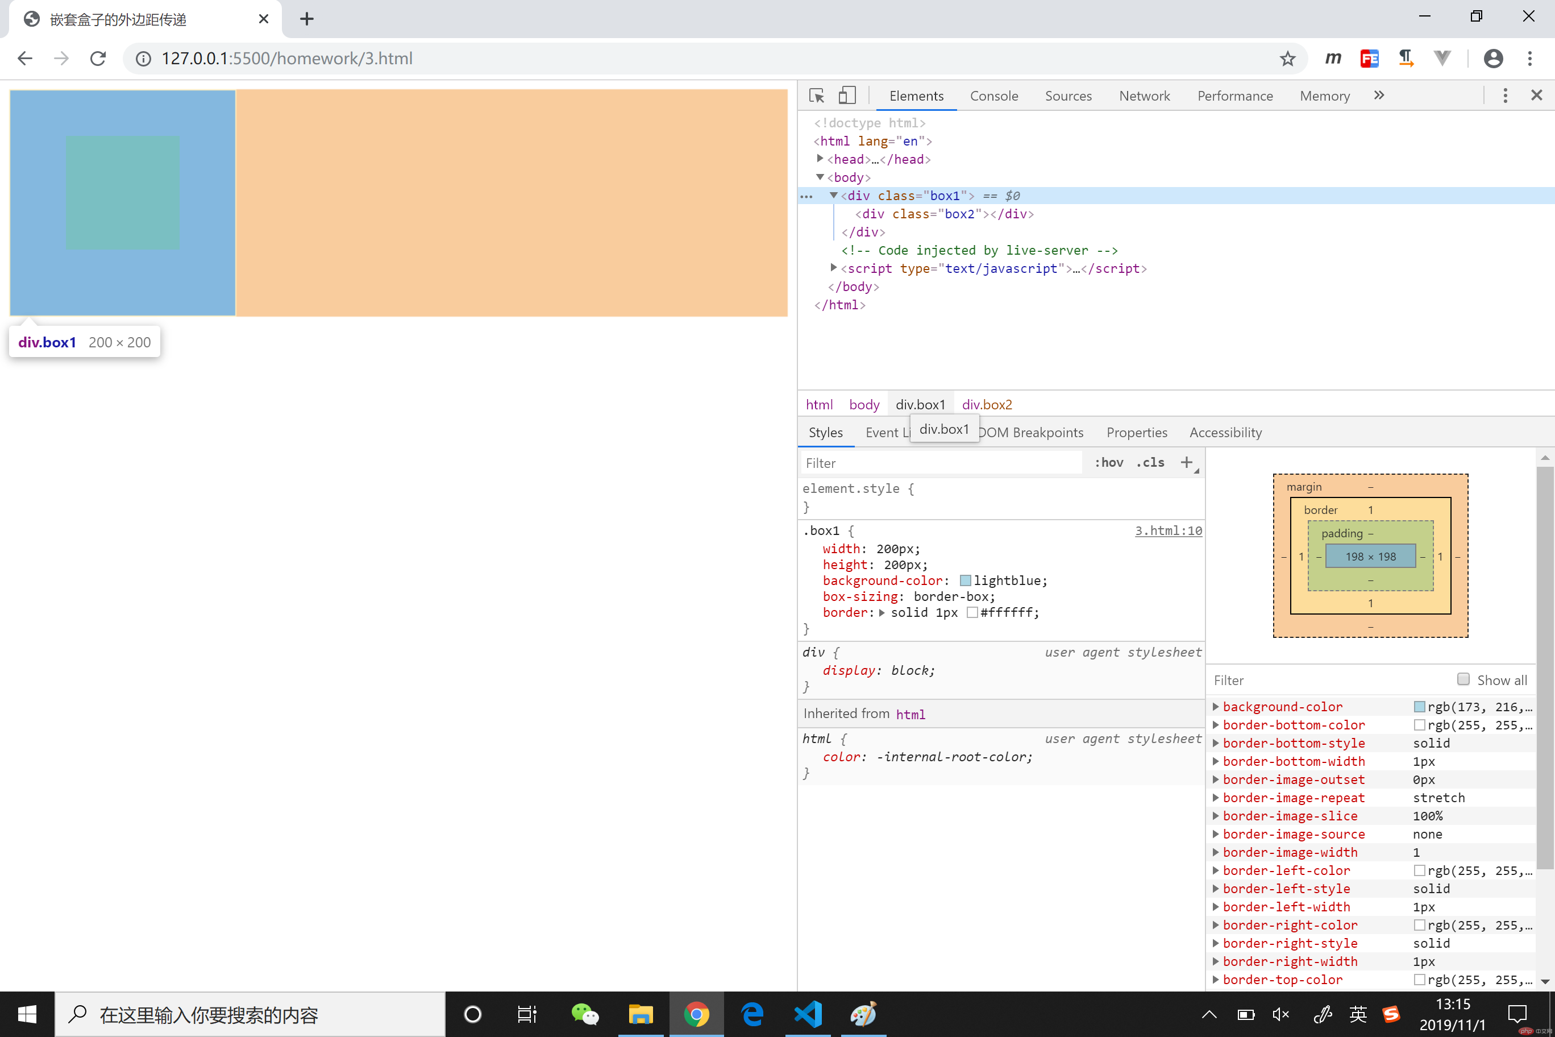Viewport: 1555px width, 1037px height.
Task: Switch to the Performance tab
Action: point(1235,96)
